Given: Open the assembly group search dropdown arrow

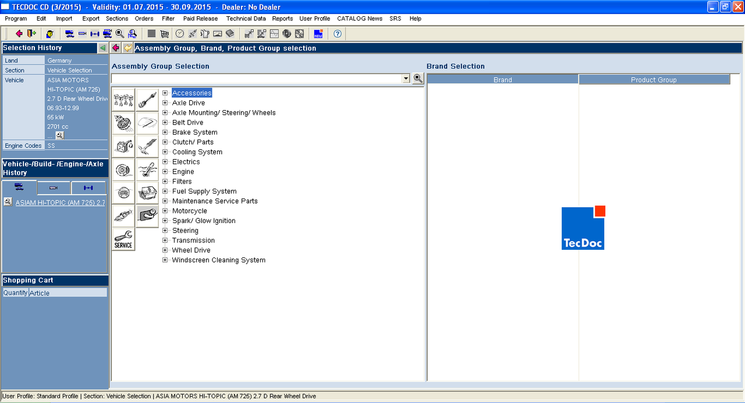Looking at the screenshot, I should (x=406, y=79).
